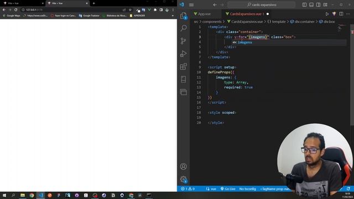Open the errors and warnings status item

188,189
